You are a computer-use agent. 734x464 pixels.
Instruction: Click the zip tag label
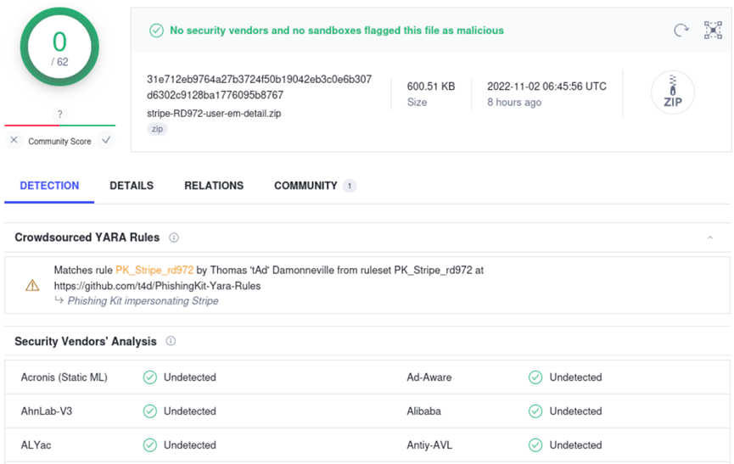tap(157, 130)
